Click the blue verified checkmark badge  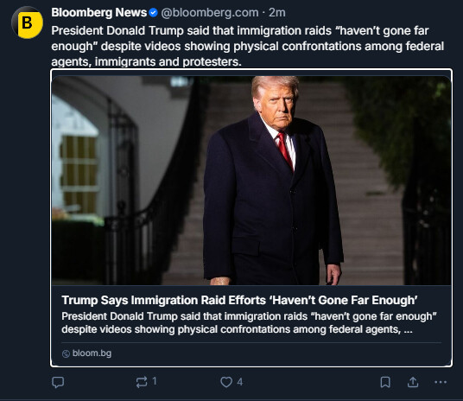click(x=153, y=13)
